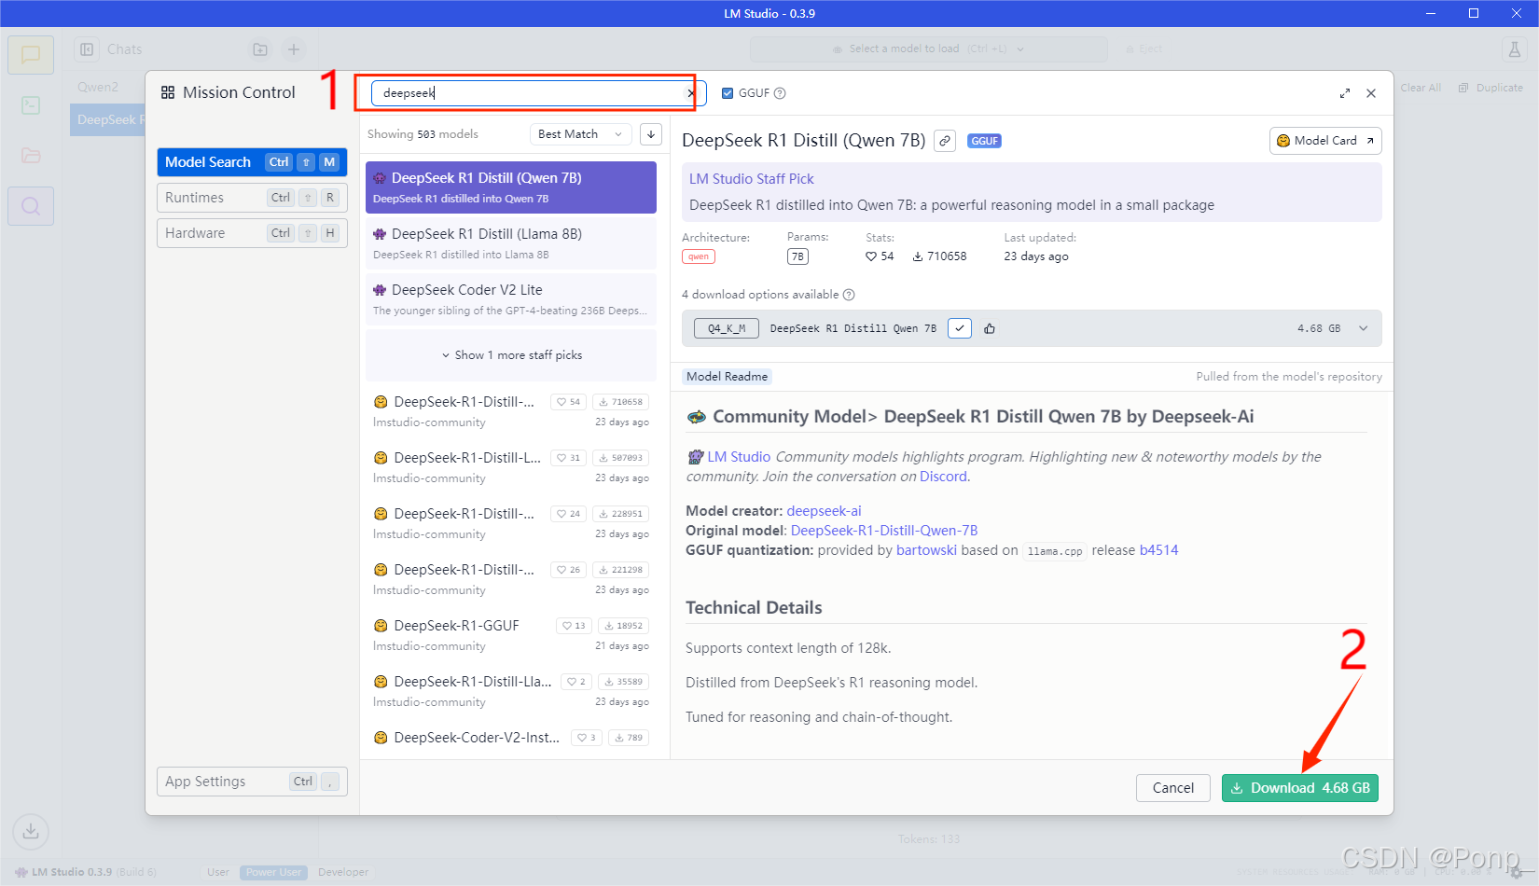This screenshot has height=886, width=1539.
Task: Select the community model with 228951 downloads
Action: click(511, 523)
